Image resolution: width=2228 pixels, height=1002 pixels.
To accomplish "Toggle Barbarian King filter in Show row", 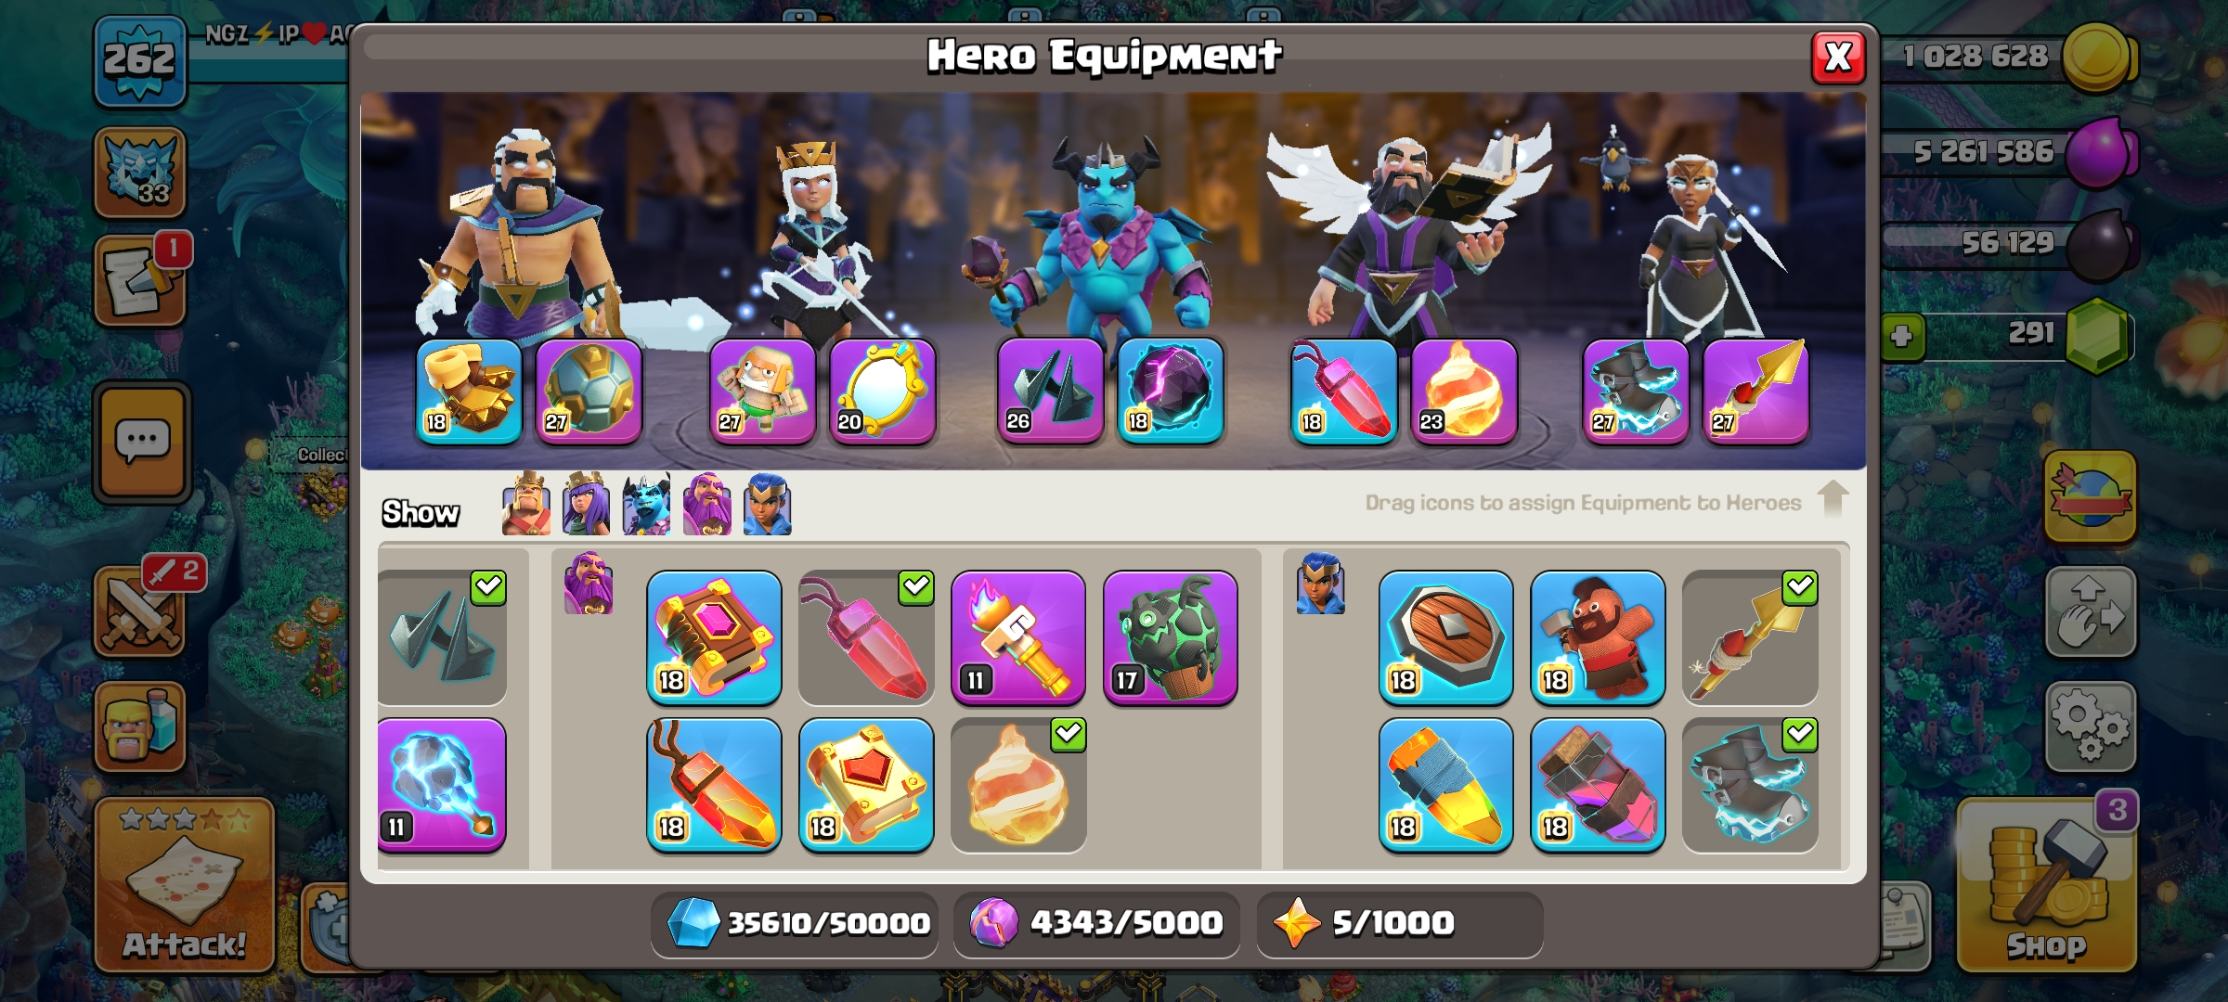I will click(x=525, y=504).
